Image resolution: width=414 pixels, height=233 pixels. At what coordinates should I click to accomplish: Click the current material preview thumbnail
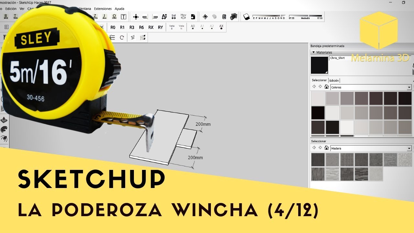tap(320, 65)
